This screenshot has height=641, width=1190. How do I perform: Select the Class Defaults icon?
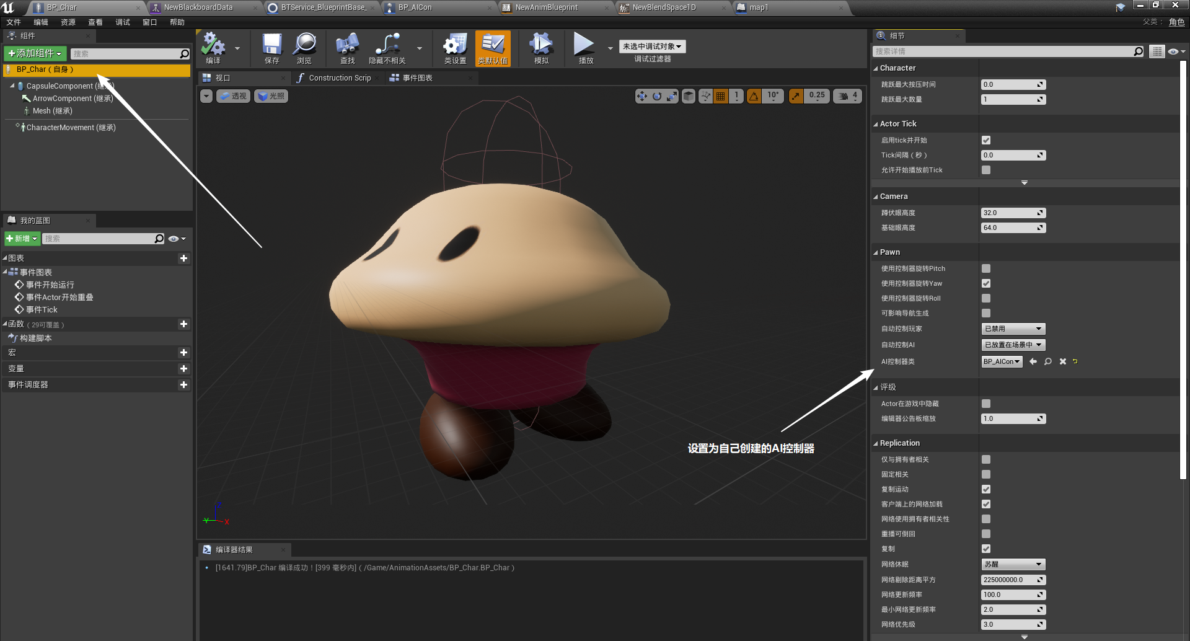point(493,47)
